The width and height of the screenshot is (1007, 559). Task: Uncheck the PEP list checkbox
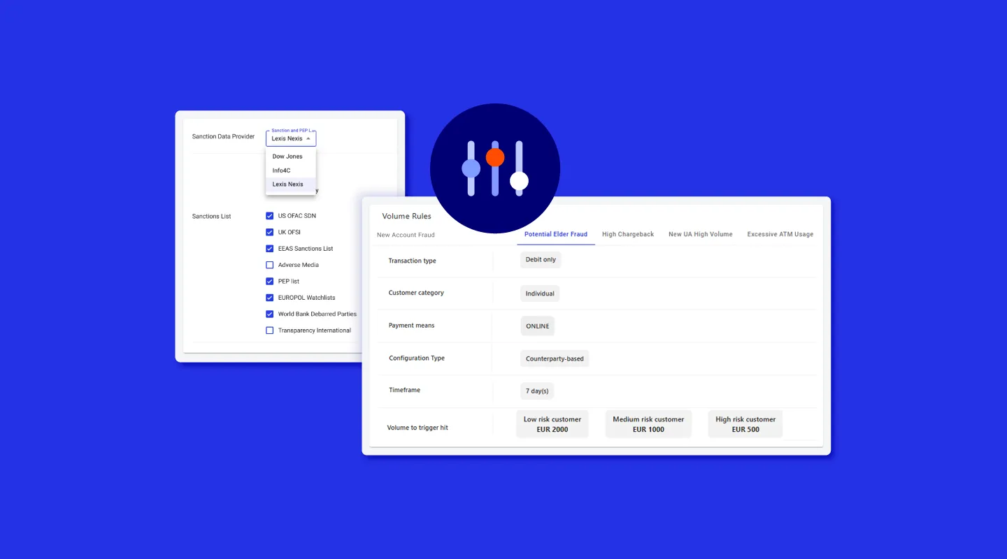[270, 281]
